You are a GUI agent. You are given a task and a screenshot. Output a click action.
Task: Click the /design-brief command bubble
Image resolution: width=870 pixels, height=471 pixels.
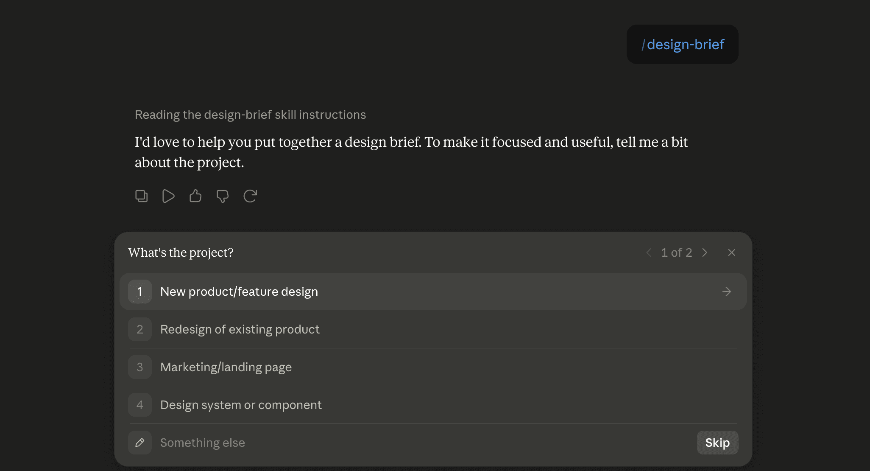[682, 44]
